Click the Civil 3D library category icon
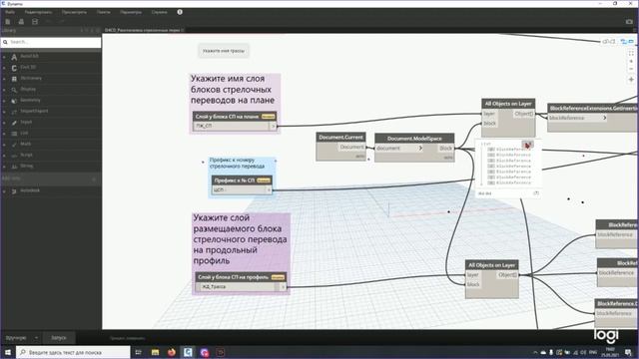This screenshot has width=639, height=359. click(x=14, y=68)
